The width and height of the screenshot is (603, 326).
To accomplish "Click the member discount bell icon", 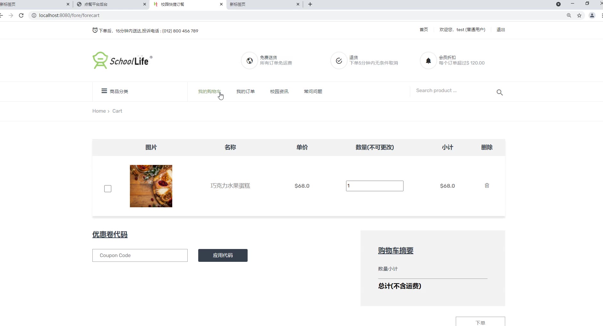I will (428, 61).
